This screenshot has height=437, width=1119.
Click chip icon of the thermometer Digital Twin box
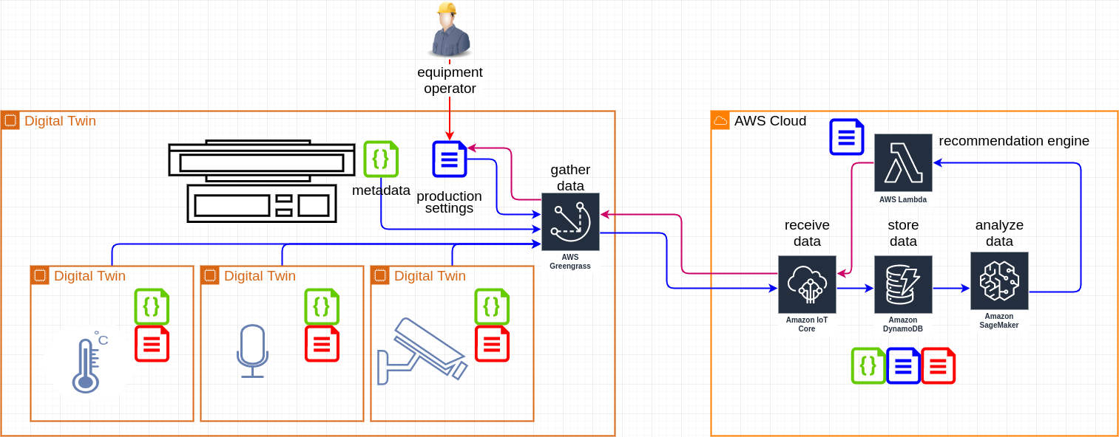pos(40,275)
